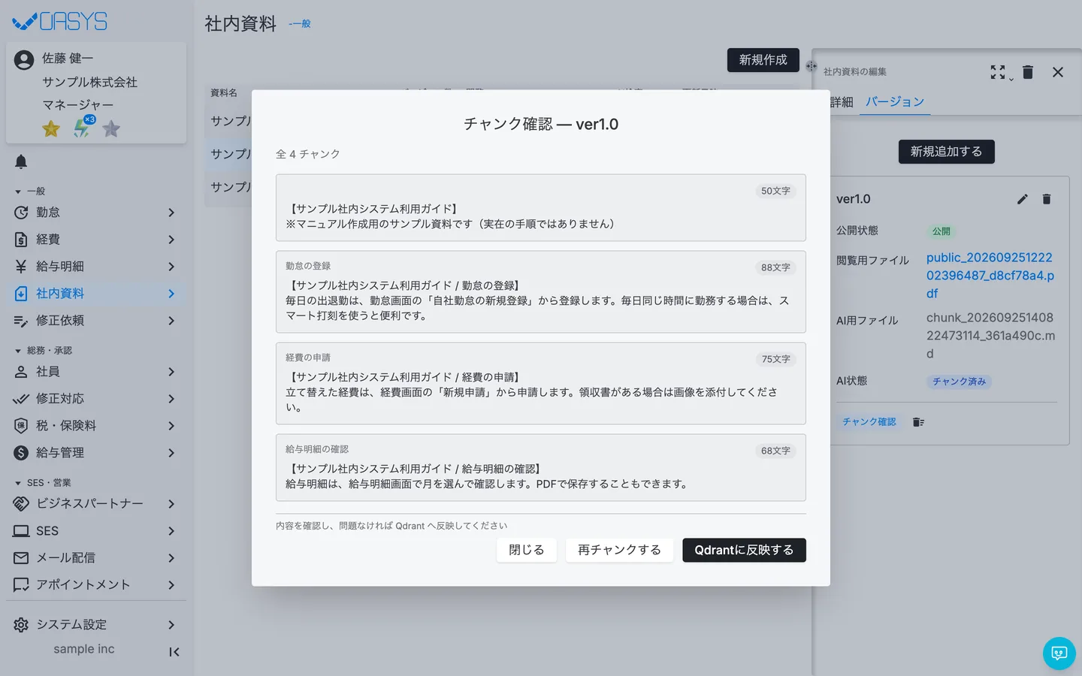Image resolution: width=1082 pixels, height=676 pixels.
Task: Open the notification bell
Action: coord(21,161)
